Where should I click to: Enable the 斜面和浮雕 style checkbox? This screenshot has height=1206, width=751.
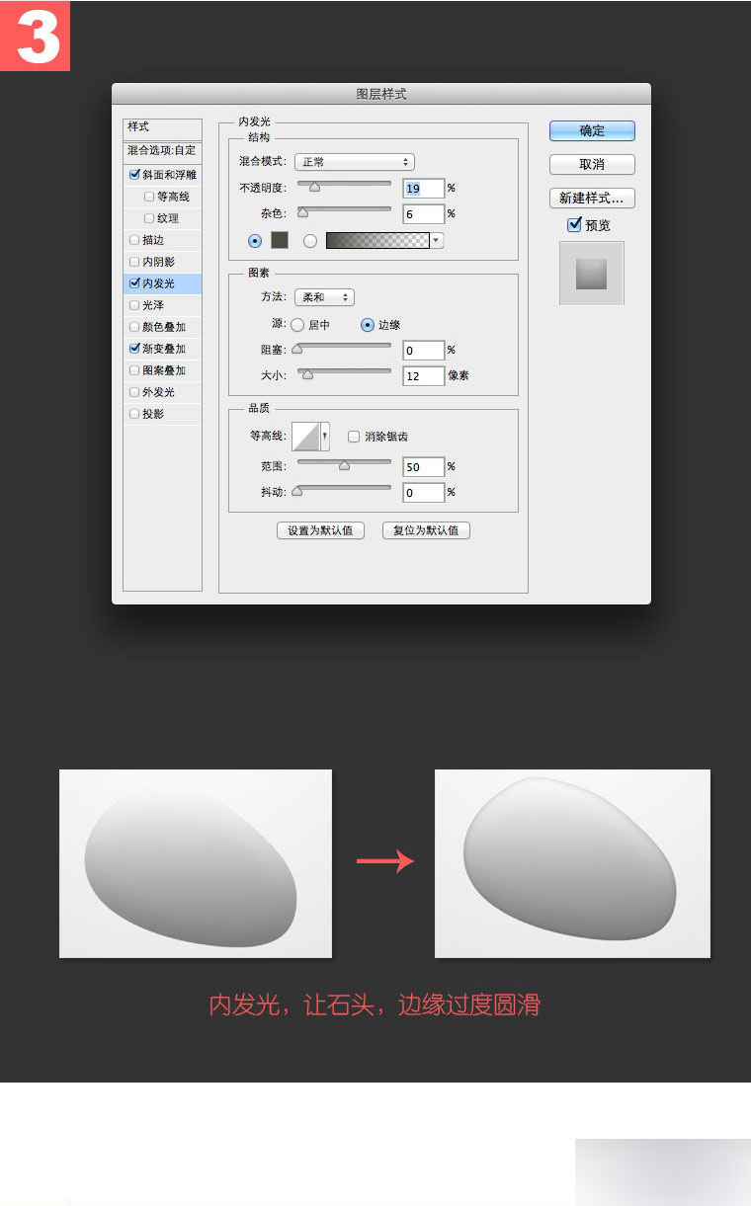[134, 175]
